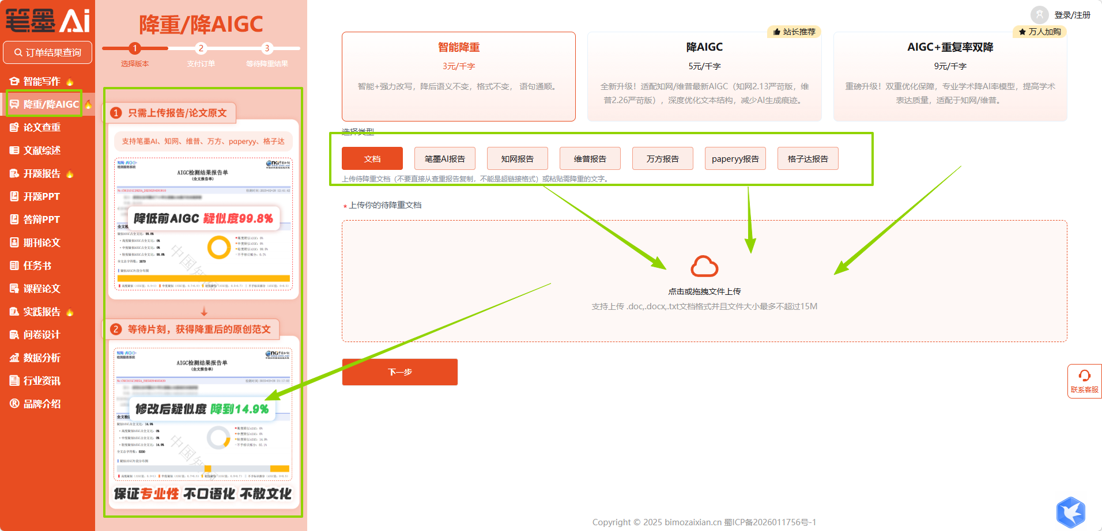Click the blue bird assistant icon

[x=1071, y=512]
